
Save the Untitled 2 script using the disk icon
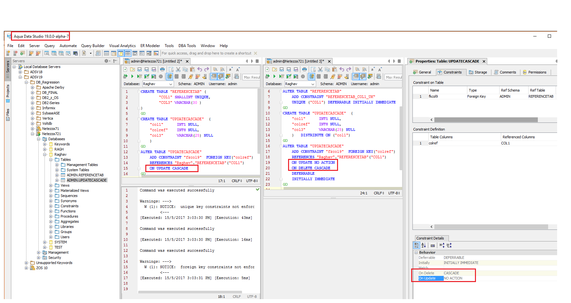click(x=140, y=69)
